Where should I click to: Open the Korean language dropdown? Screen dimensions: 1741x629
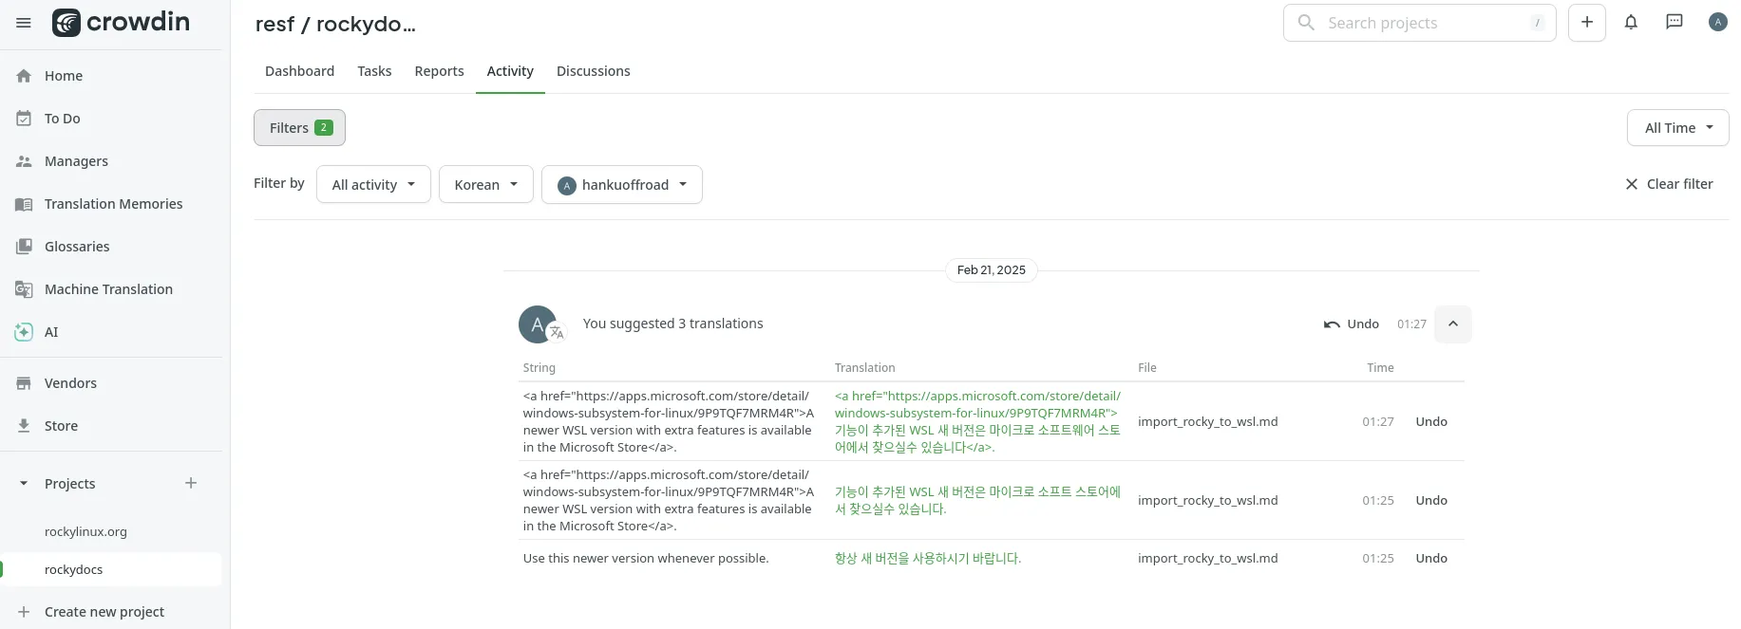tap(485, 185)
